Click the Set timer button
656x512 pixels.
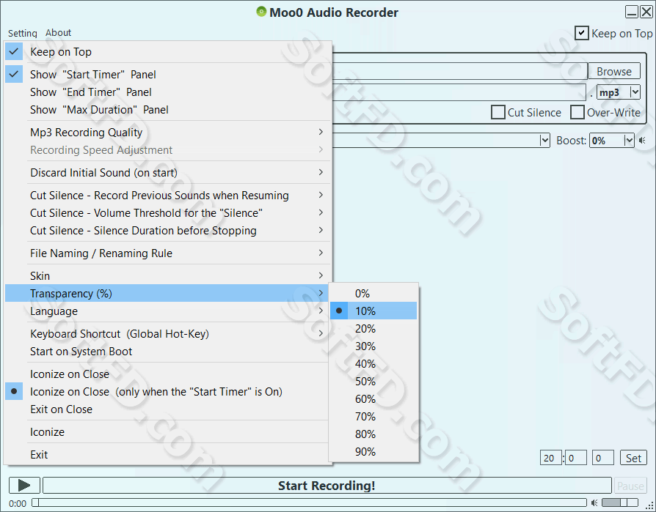[633, 458]
